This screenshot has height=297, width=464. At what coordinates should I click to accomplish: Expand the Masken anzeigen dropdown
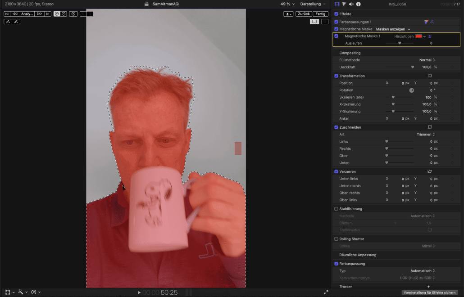(393, 29)
